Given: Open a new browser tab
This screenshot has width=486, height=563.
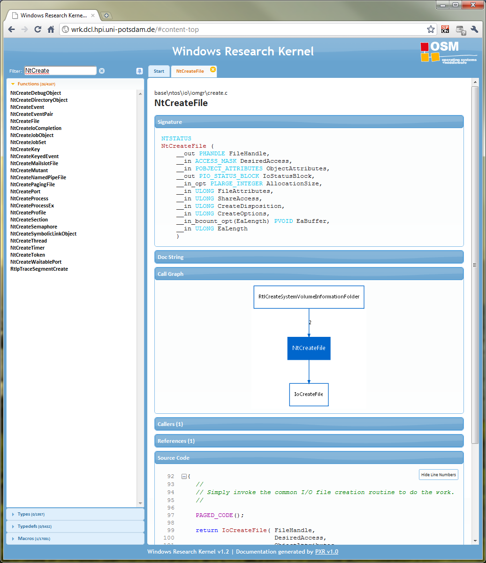Looking at the screenshot, I should click(x=107, y=15).
